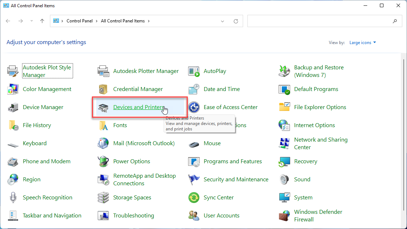Viewport: 407px width, 229px height.
Task: Click the Fonts icon
Action: (x=103, y=125)
